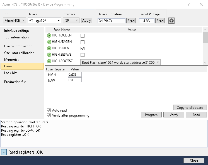Click the green status icon beside HIGH.OCDEN
208x165 pixels.
click(x=49, y=36)
